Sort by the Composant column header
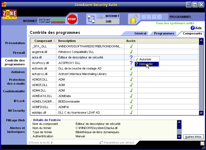 (43, 41)
